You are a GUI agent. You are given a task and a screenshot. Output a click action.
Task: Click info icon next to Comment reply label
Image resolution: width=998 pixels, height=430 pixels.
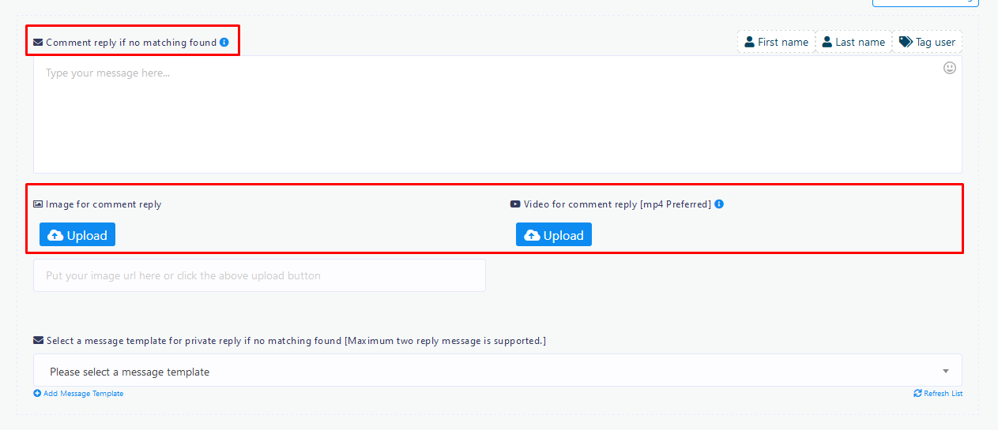224,43
